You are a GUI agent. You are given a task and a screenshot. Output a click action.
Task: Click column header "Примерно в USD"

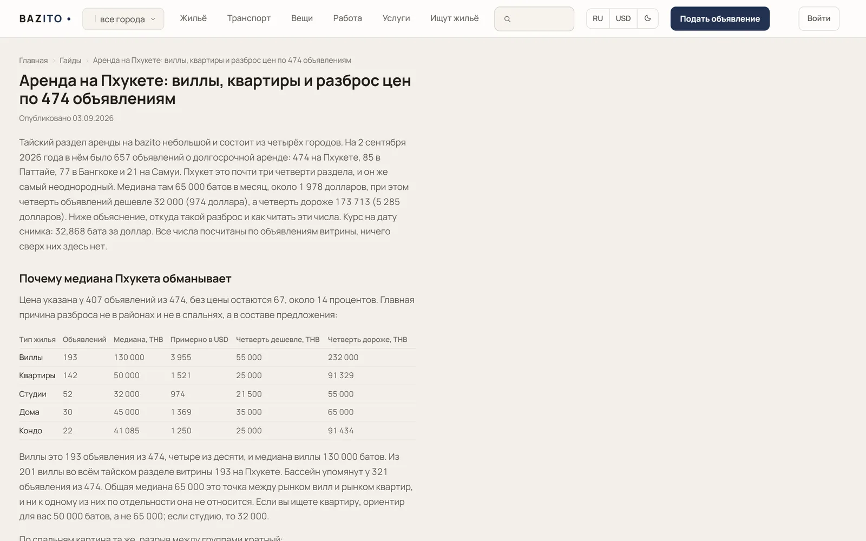[199, 339]
